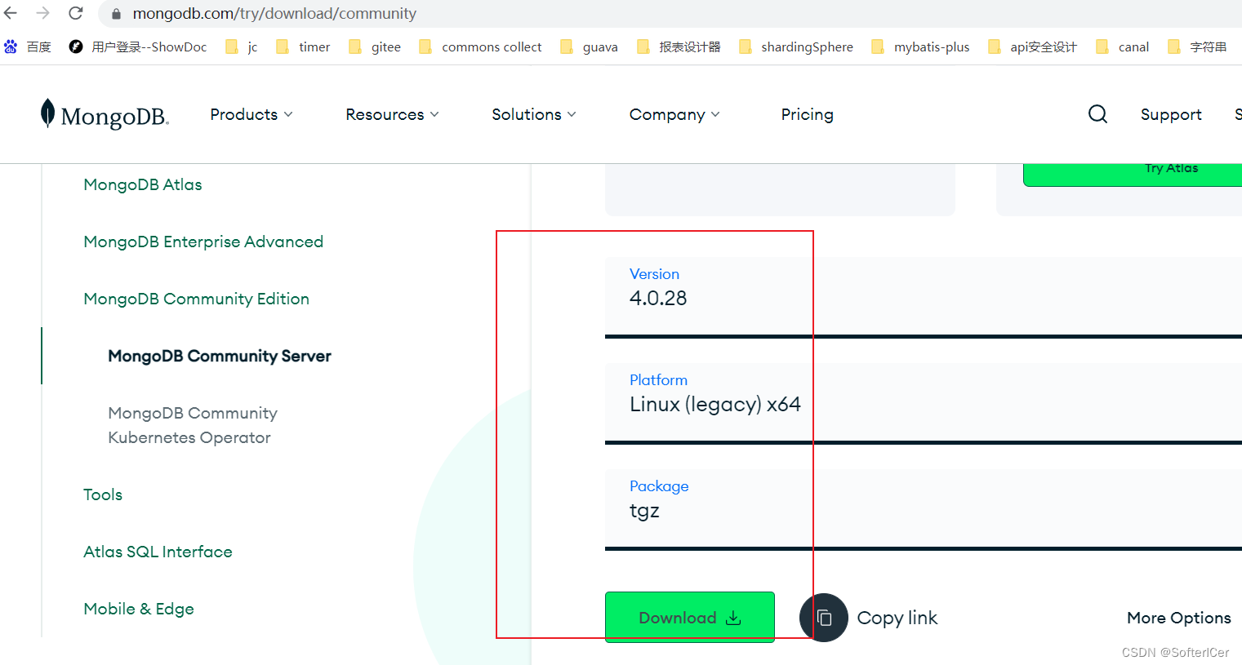Open the Package tgz dropdown
The width and height of the screenshot is (1242, 665).
click(924, 509)
